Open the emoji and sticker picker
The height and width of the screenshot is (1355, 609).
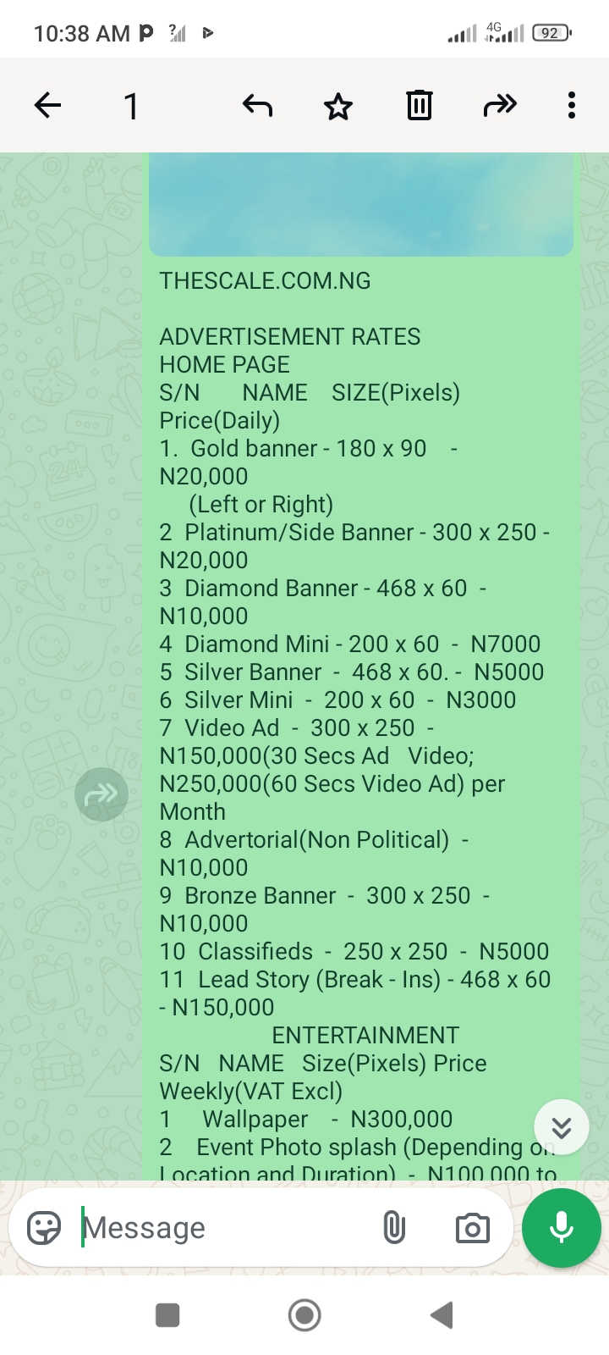(44, 1227)
